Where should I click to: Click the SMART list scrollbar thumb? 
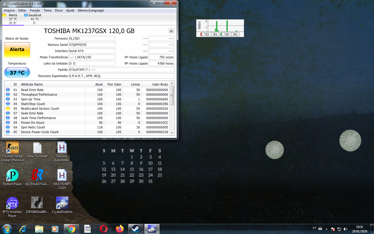[172, 95]
